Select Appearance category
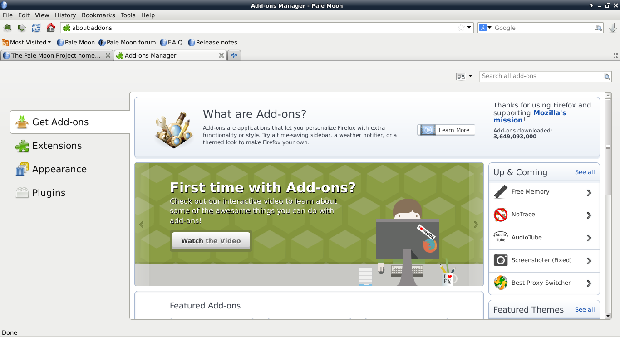Viewport: 620px width, 337px height. [70, 169]
